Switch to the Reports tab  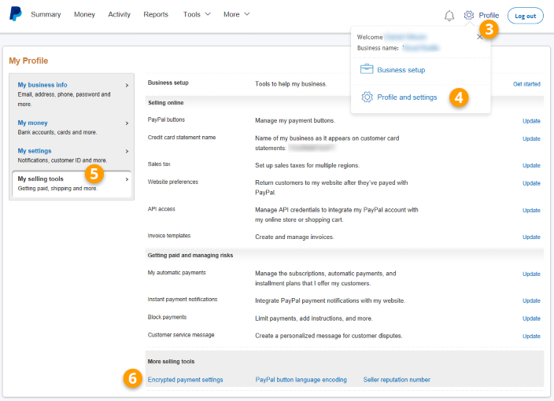pos(156,14)
